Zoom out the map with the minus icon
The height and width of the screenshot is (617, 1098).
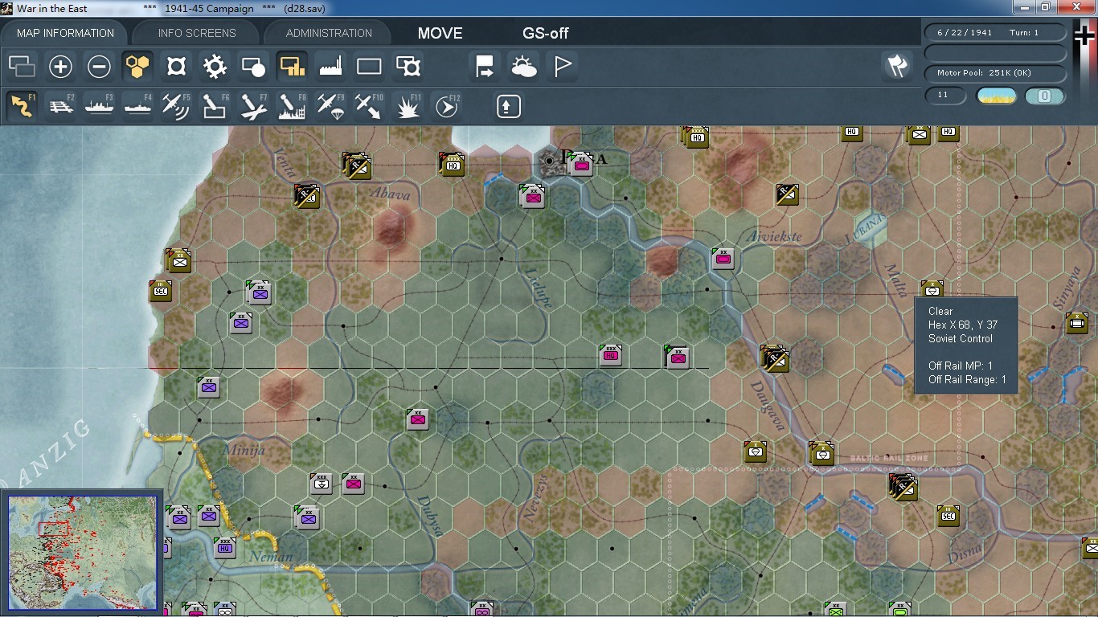click(x=99, y=67)
